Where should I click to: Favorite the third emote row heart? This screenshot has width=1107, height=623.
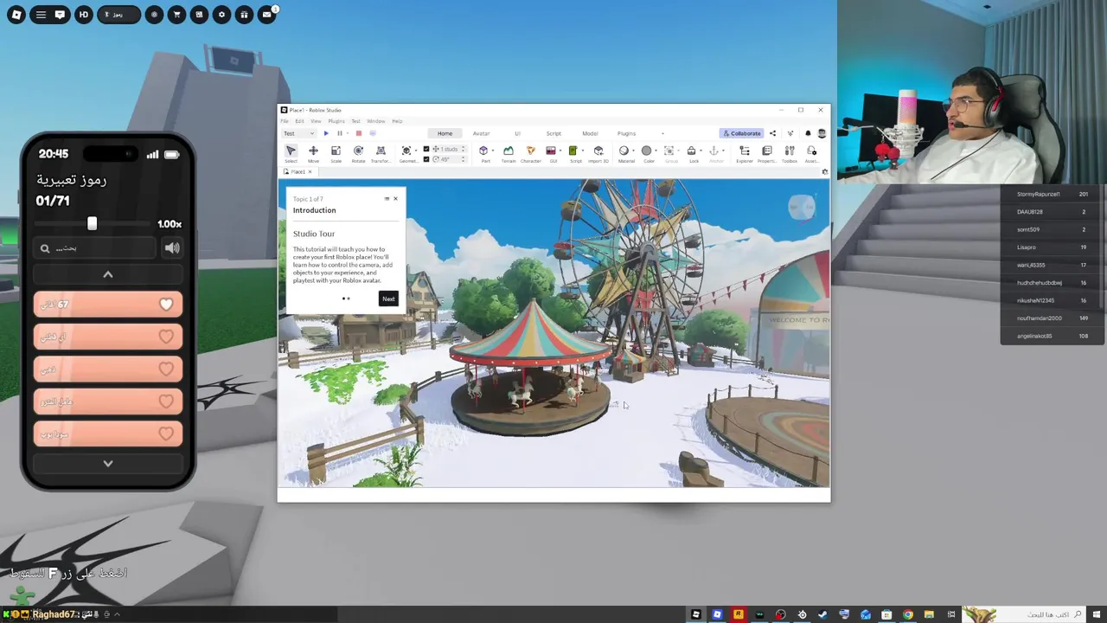pyautogui.click(x=166, y=369)
